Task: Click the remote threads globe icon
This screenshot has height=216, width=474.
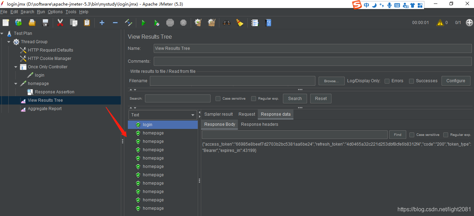Action: tap(469, 23)
